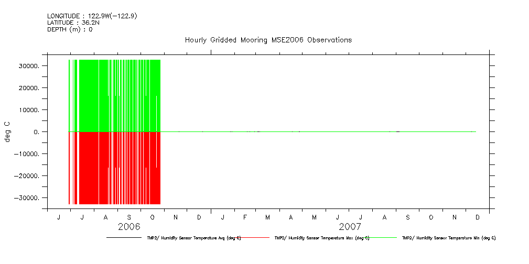Click the Temperature Min legend entry
This screenshot has width=529, height=264.
448,238
